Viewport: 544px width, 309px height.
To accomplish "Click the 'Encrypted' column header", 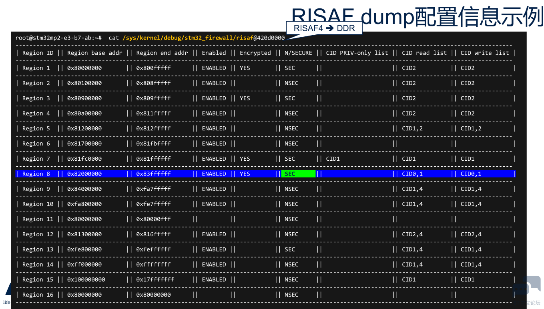I will 255,53.
